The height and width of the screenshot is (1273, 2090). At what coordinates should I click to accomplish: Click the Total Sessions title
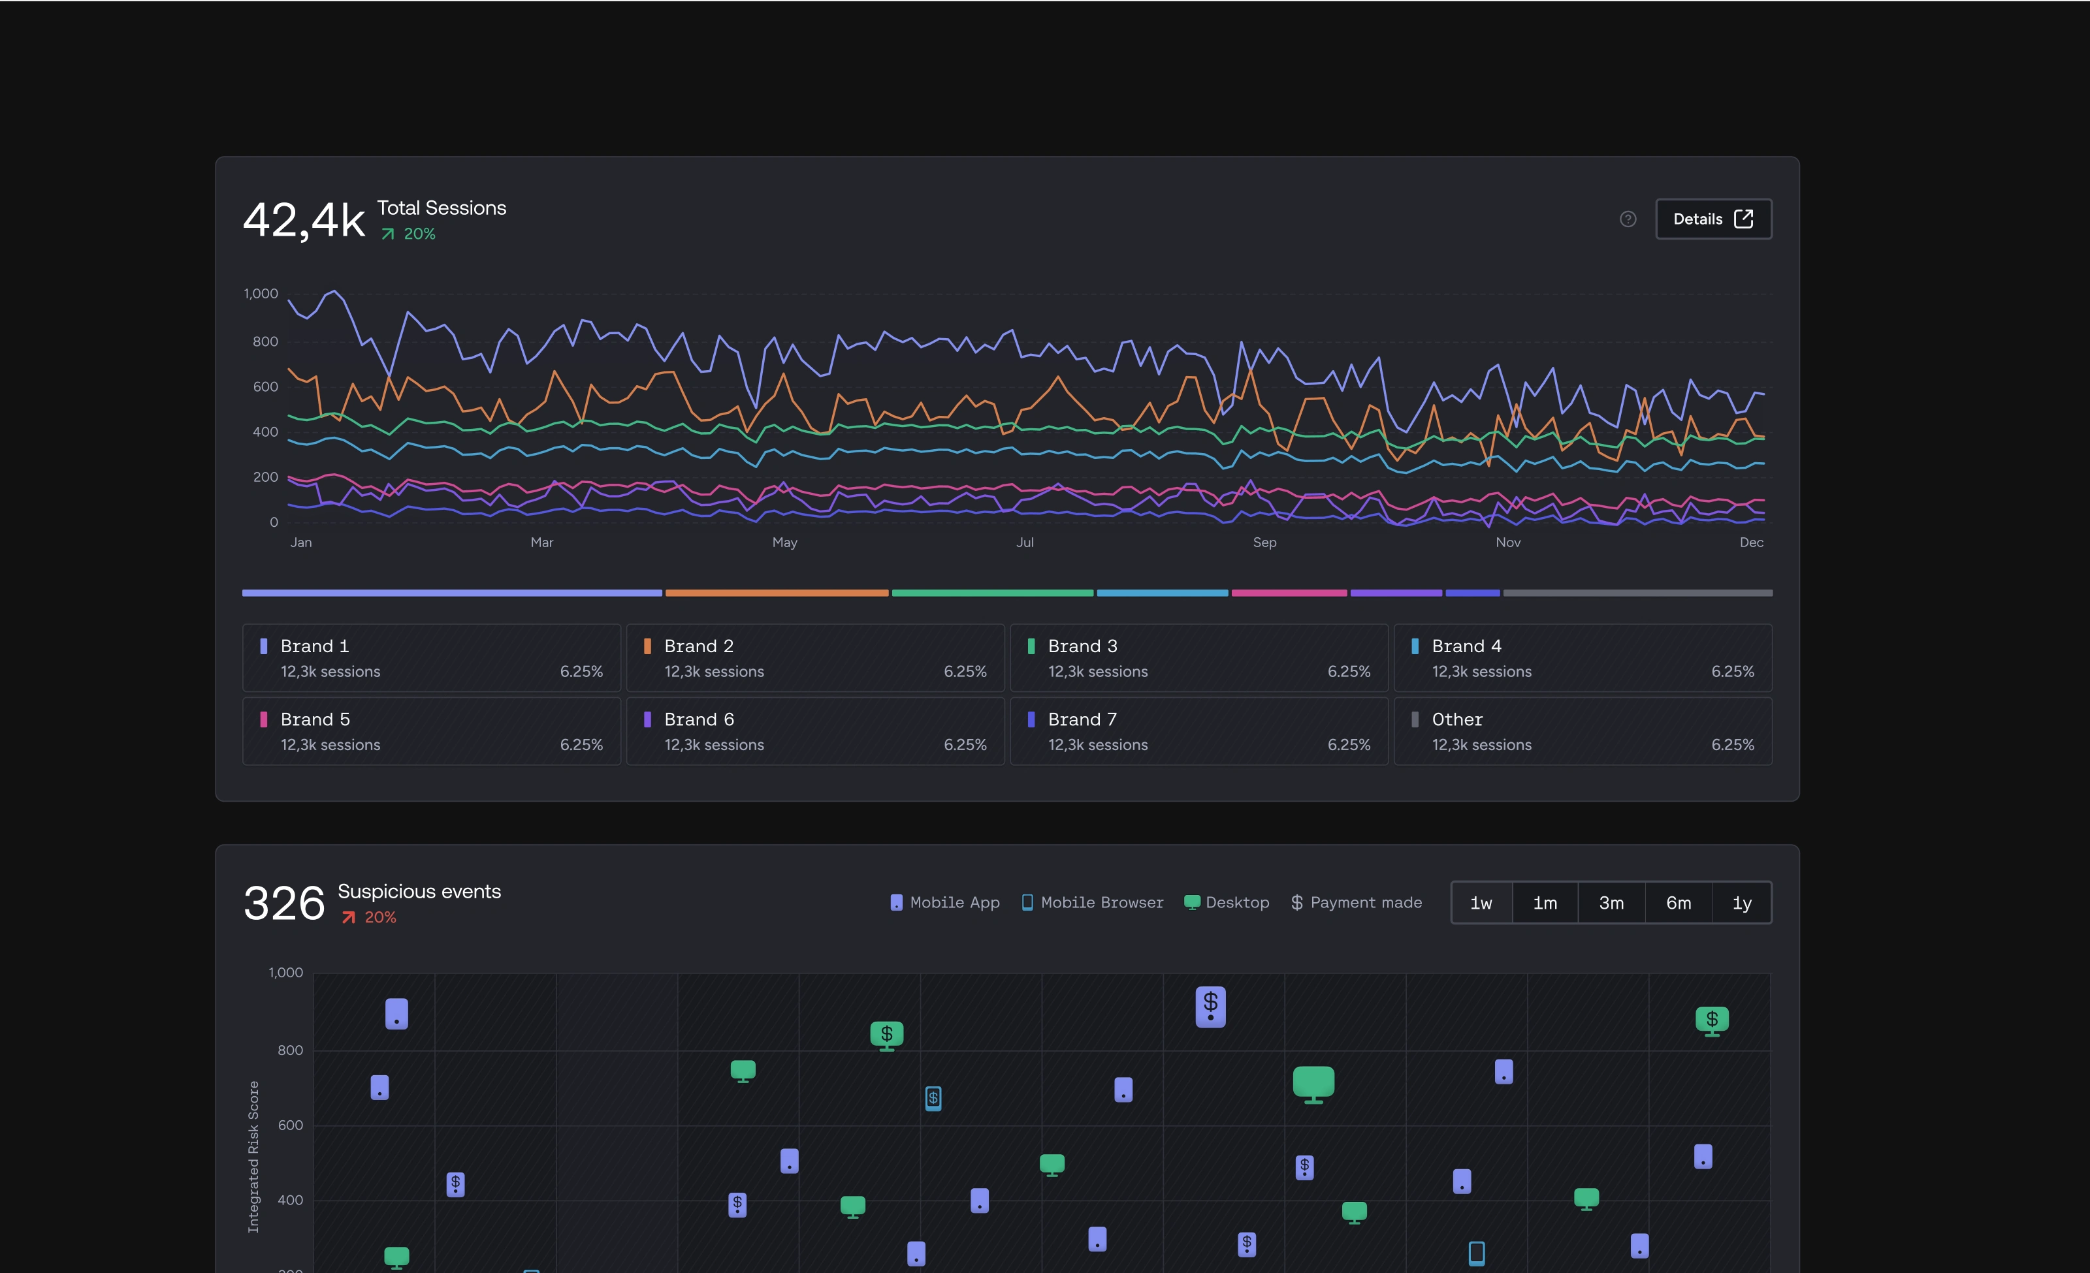[441, 208]
